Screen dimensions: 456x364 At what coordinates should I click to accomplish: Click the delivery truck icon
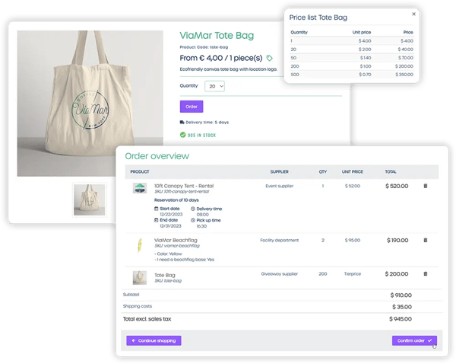tap(182, 122)
